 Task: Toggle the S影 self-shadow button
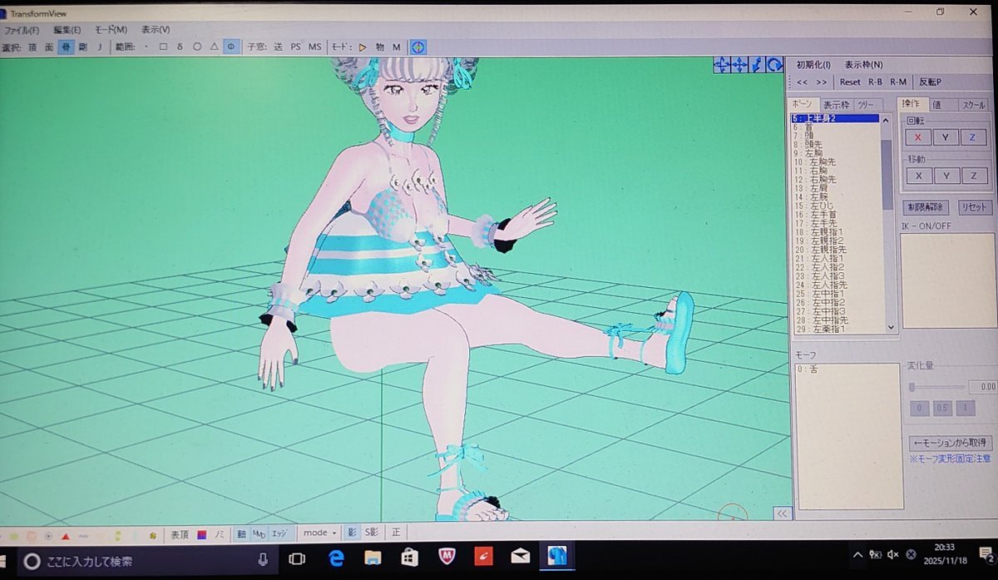click(372, 533)
